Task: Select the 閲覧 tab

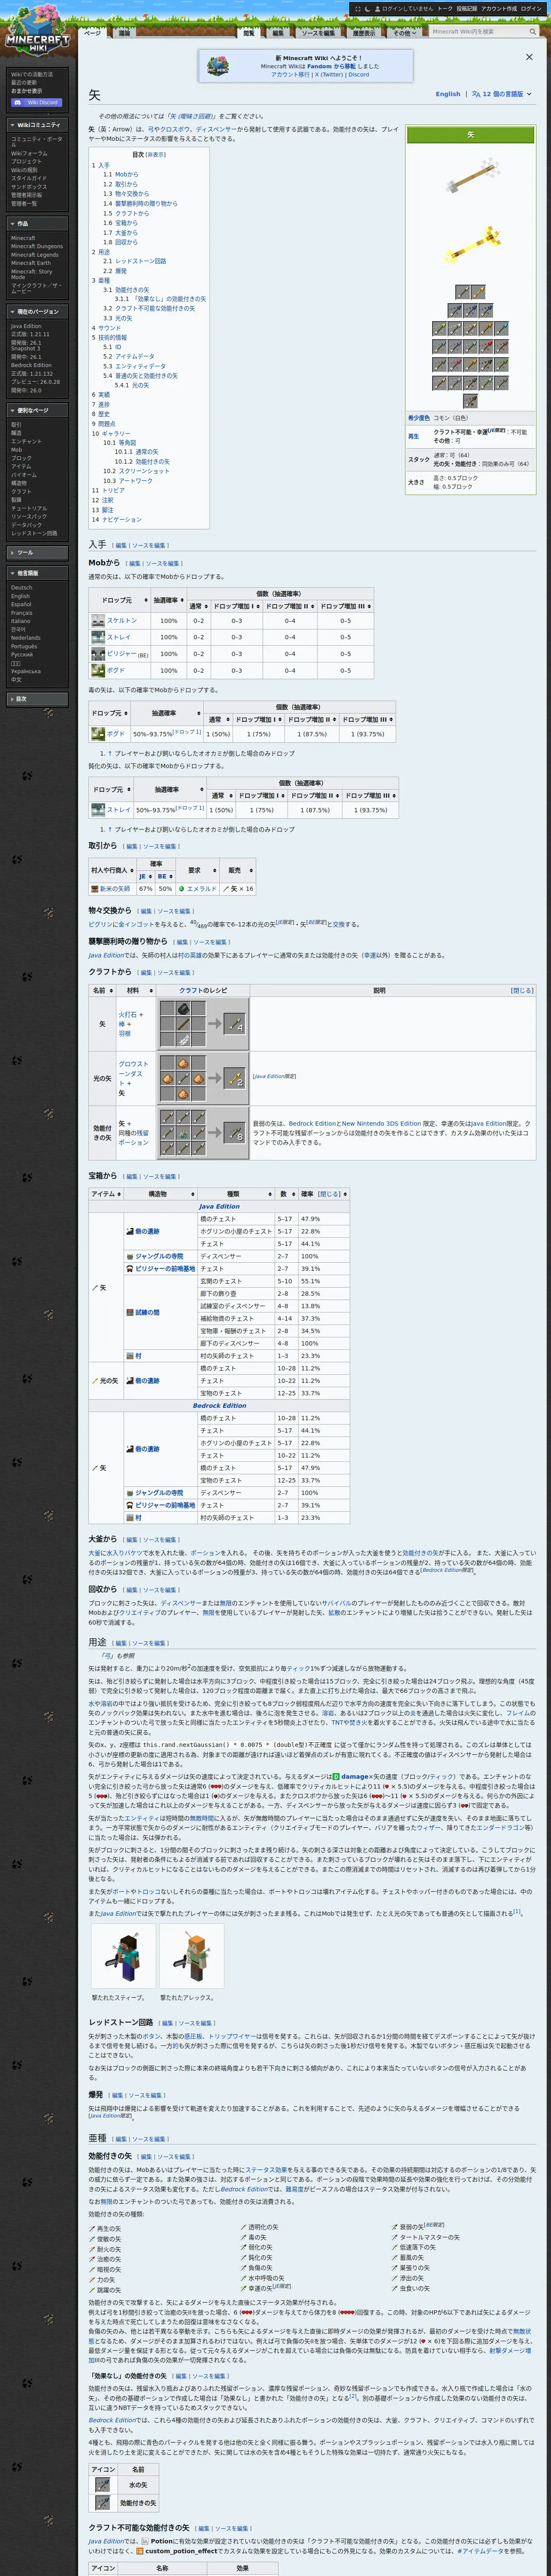Action: pyautogui.click(x=248, y=33)
